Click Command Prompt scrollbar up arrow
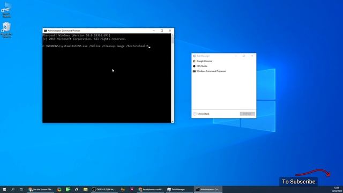 173,35
